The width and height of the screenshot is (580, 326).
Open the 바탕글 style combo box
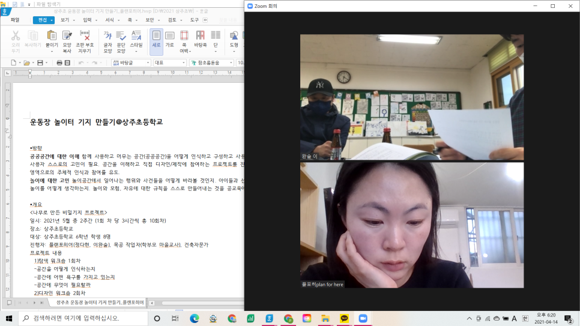click(x=131, y=62)
